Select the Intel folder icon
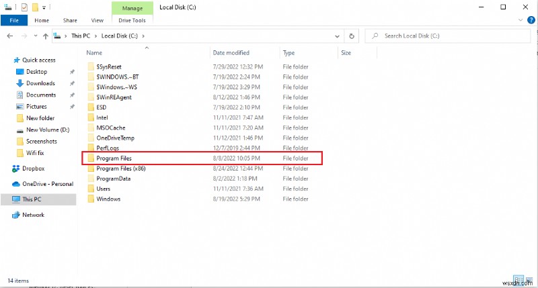 click(91, 117)
